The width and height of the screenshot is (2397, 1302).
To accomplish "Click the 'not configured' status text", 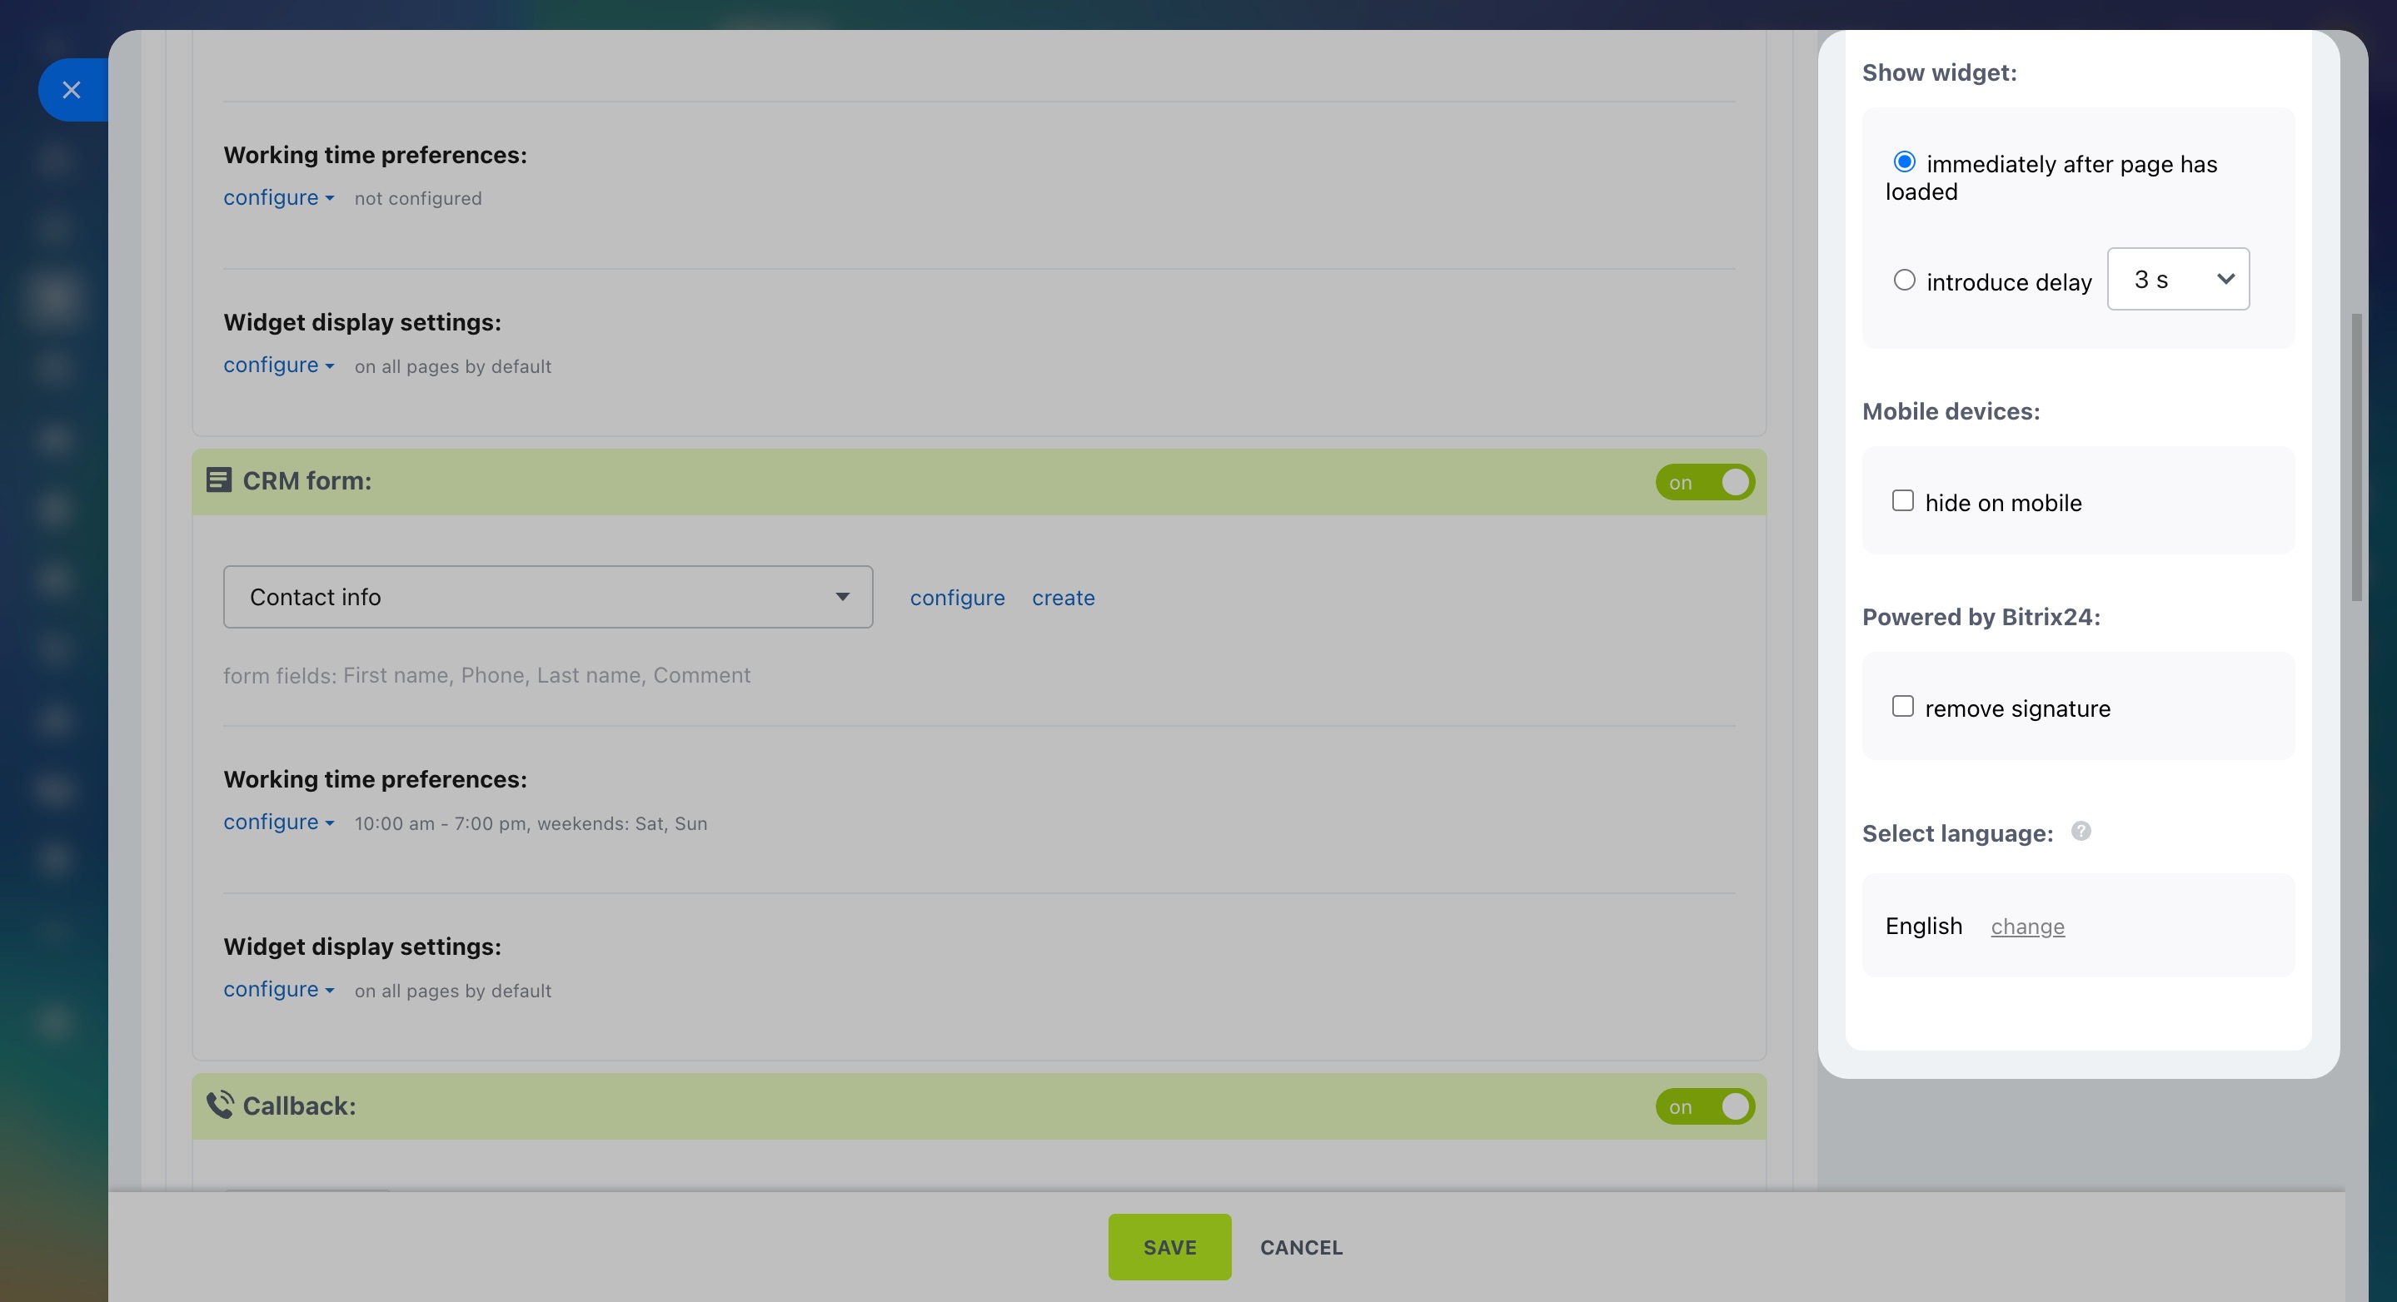I will pos(418,199).
